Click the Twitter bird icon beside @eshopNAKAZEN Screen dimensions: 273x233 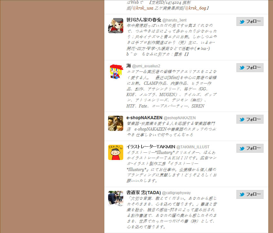[x=242, y=119]
